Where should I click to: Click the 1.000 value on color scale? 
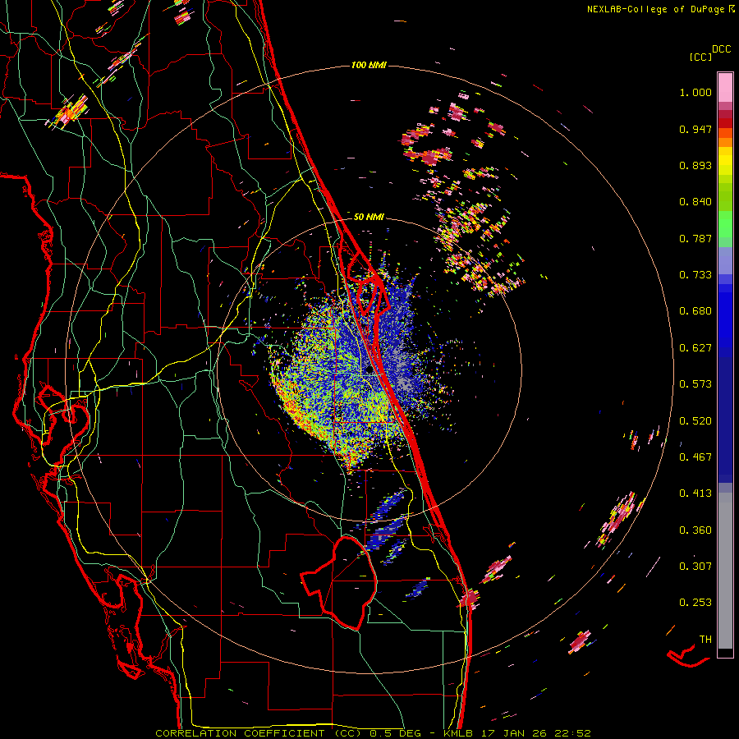[x=695, y=92]
